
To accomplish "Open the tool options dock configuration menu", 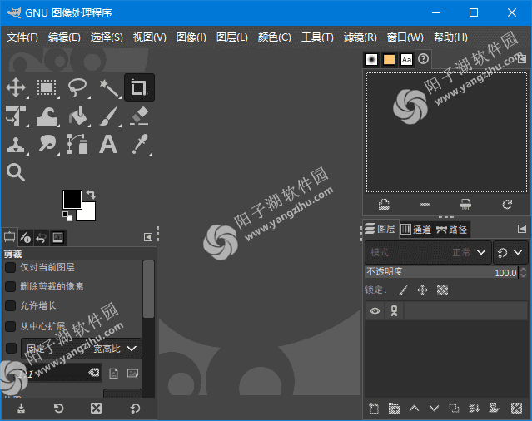I will [148, 237].
